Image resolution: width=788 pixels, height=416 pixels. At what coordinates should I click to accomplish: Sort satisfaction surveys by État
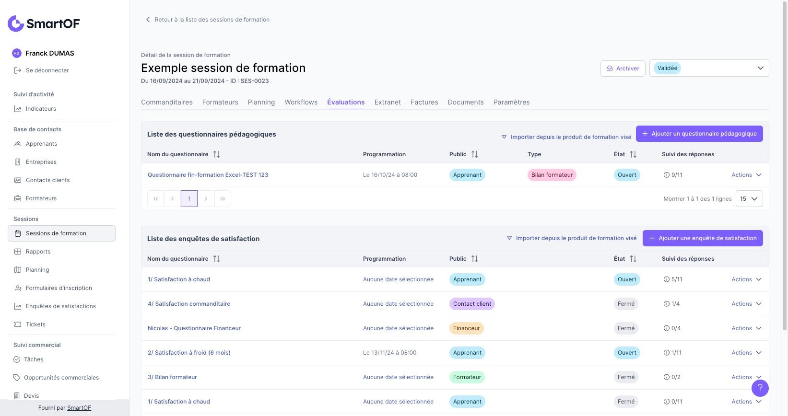pyautogui.click(x=633, y=259)
